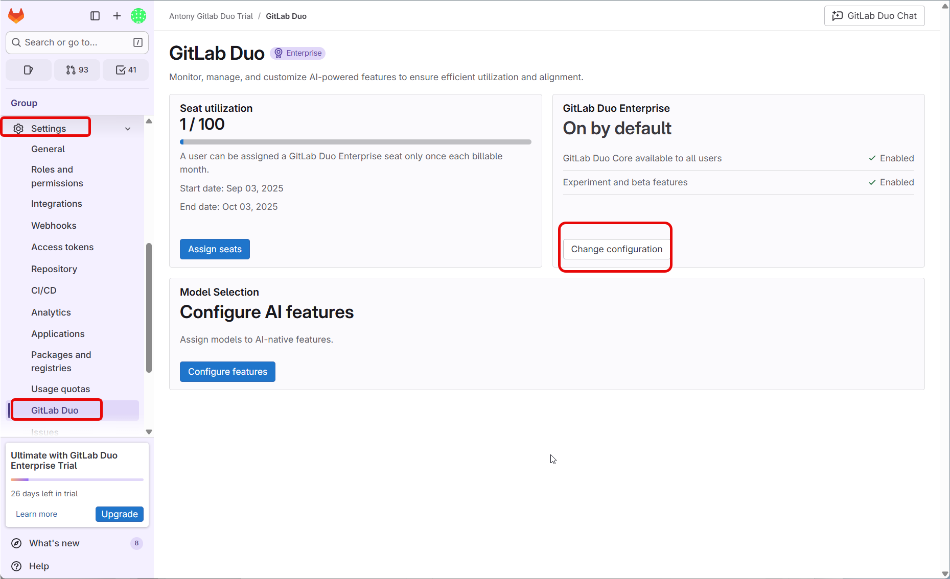
Task: Open What's new announcements
Action: click(x=54, y=543)
